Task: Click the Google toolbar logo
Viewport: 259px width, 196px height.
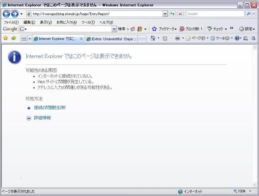Action: click(x=10, y=29)
